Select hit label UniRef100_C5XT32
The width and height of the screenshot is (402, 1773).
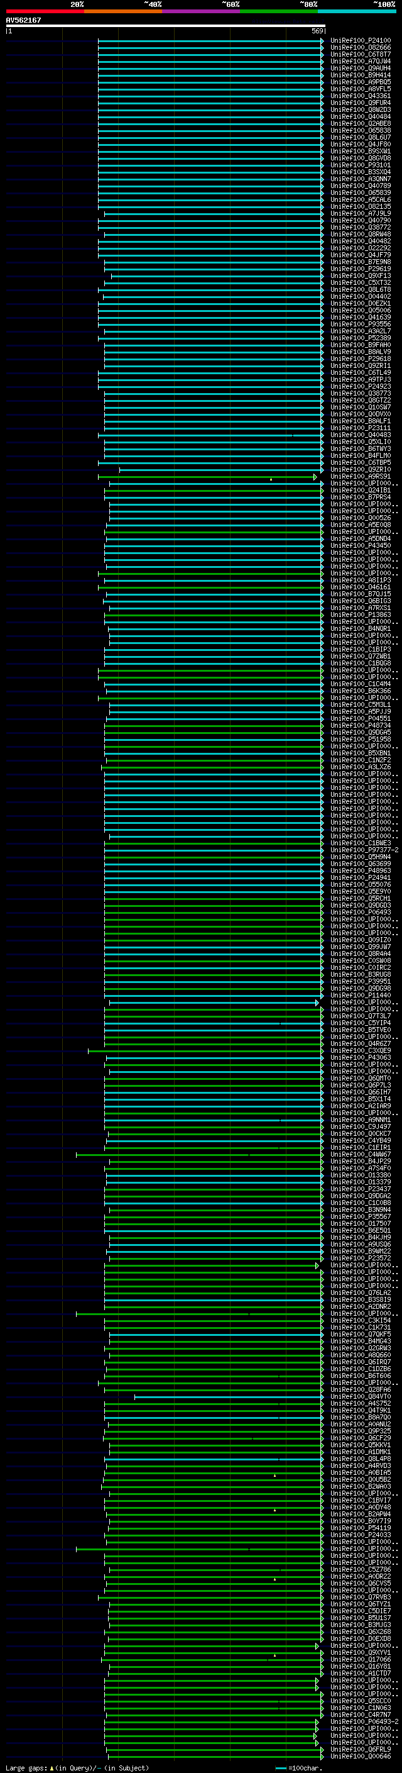361,283
